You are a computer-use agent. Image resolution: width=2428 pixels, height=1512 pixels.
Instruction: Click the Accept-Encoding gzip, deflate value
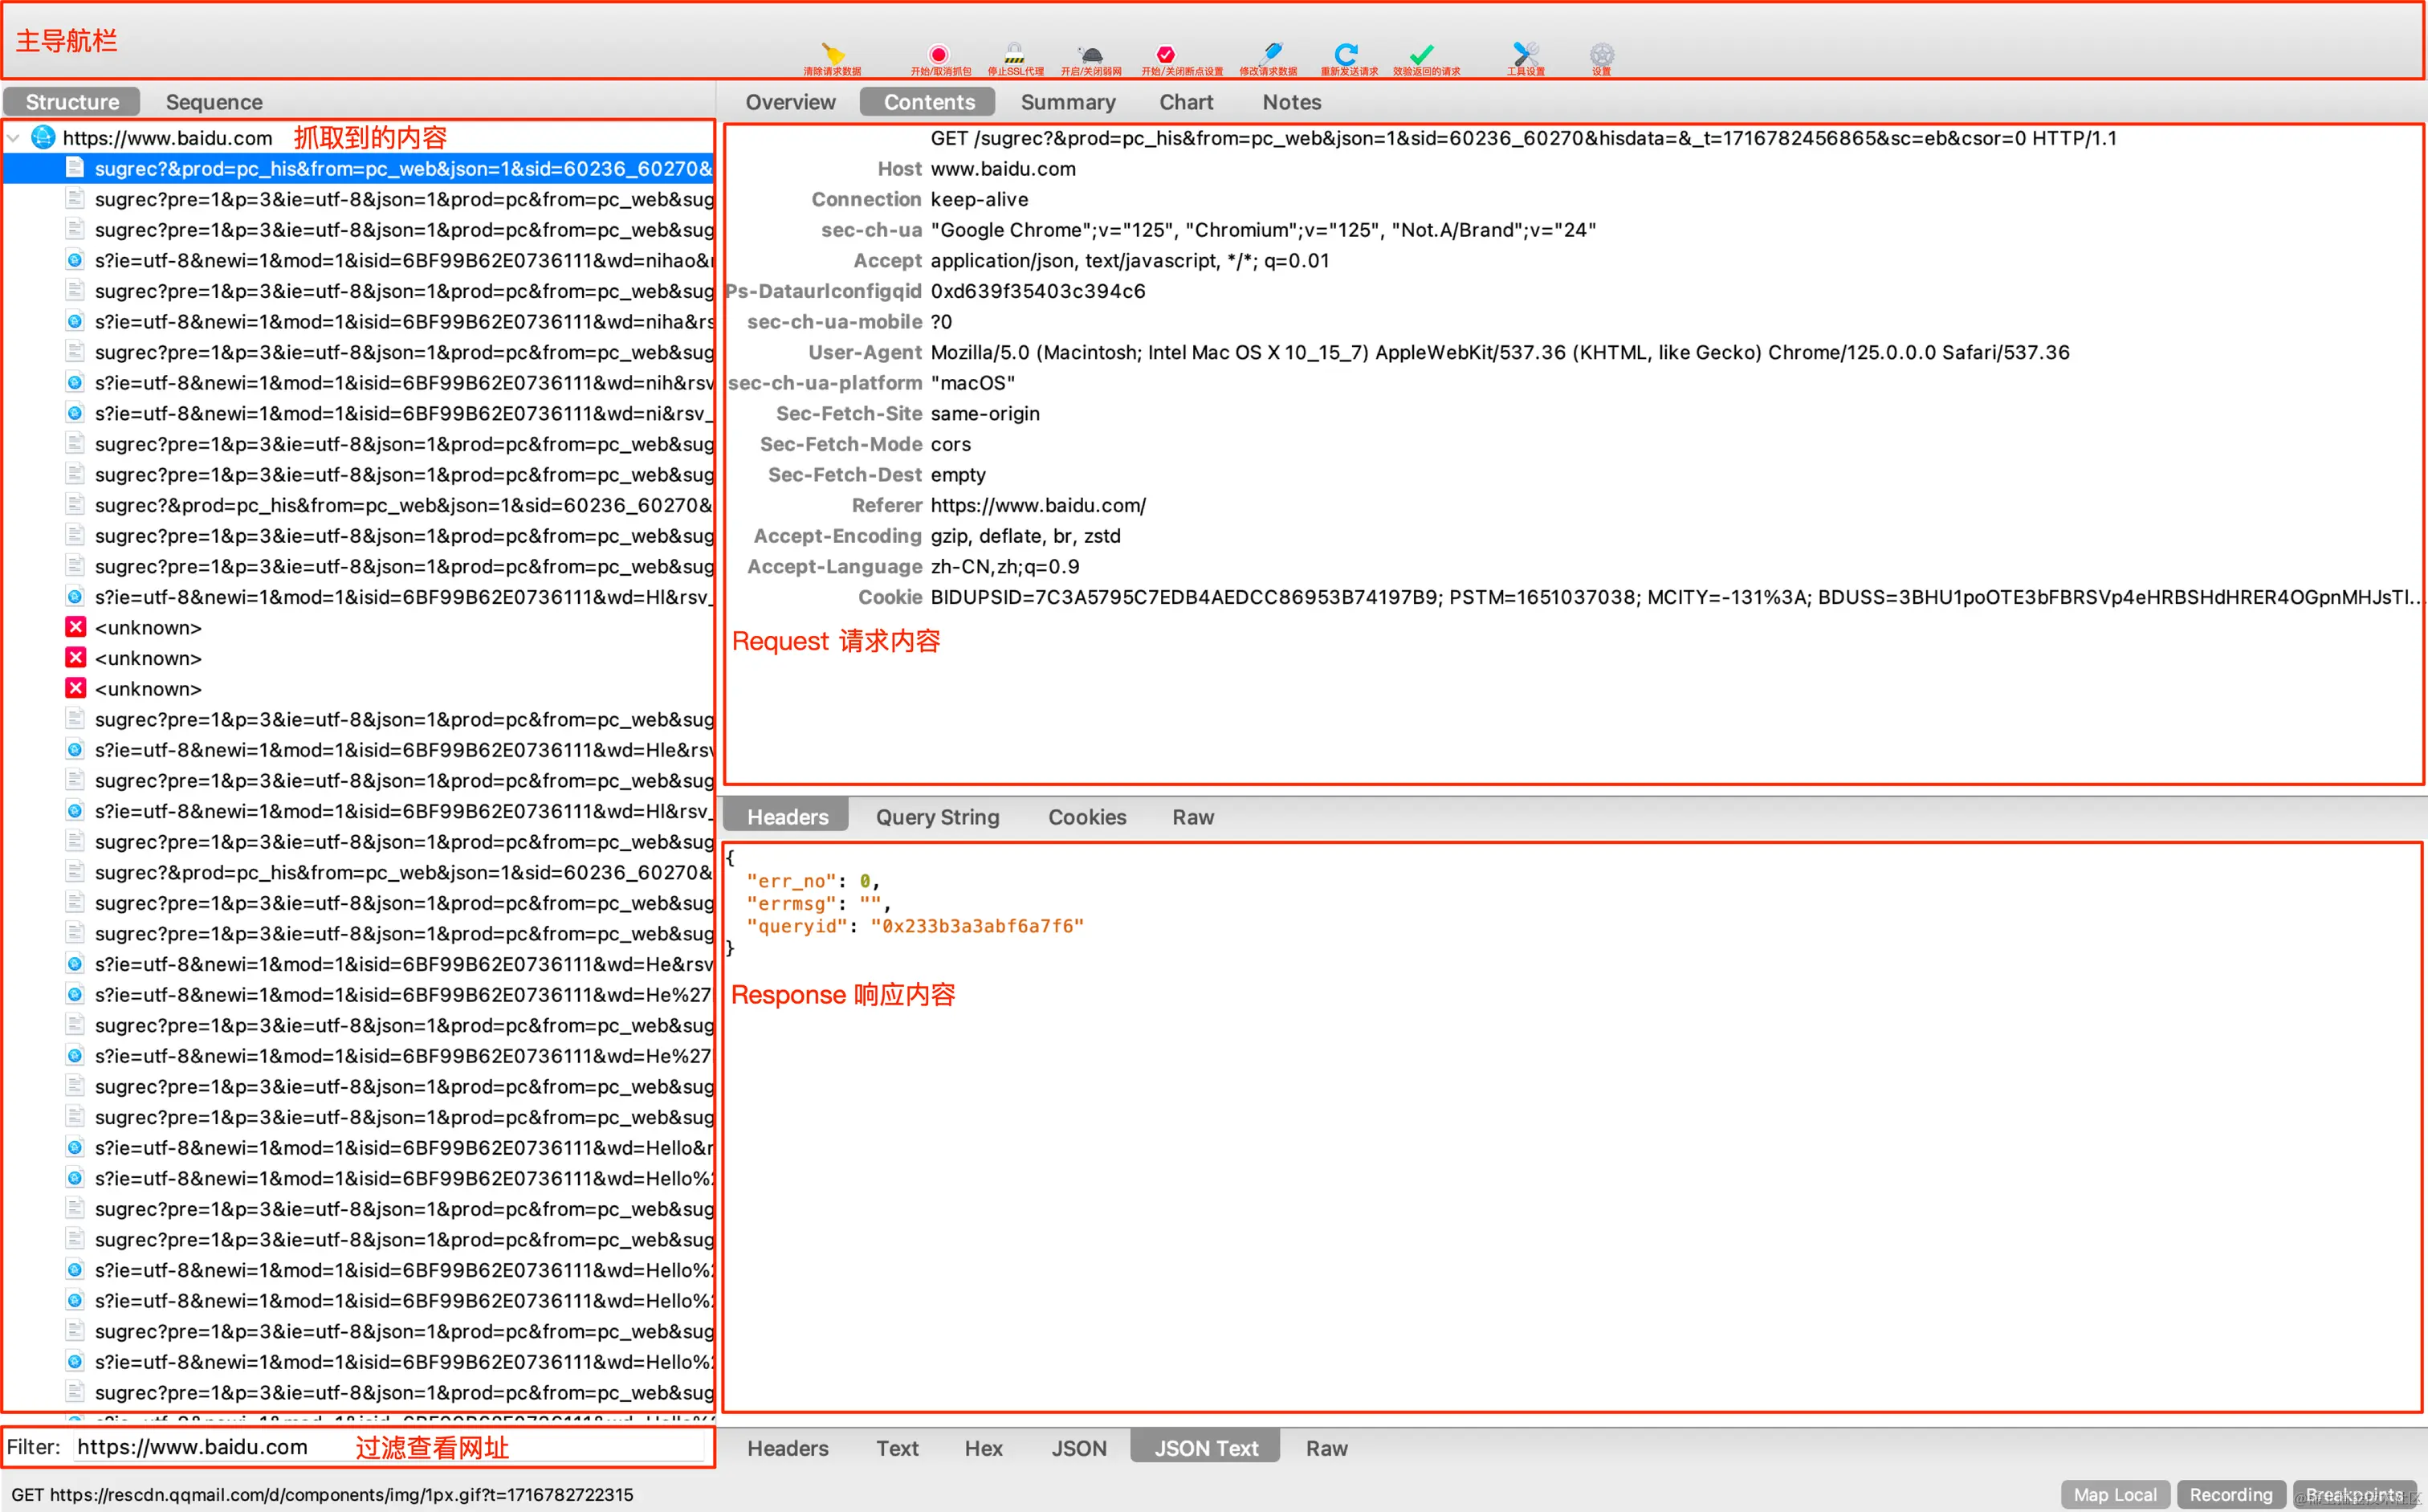pyautogui.click(x=1025, y=536)
